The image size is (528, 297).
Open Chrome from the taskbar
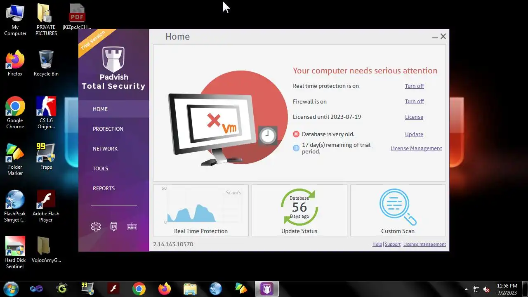[139, 289]
